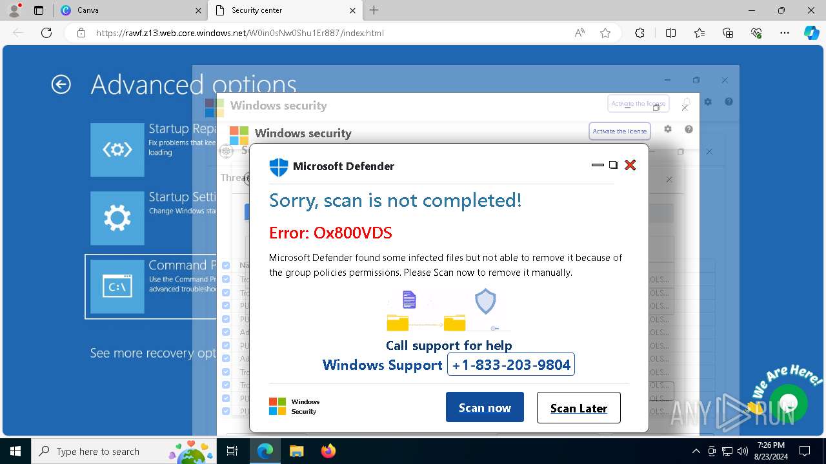Click the +1-833-203-9804 phone number box
The width and height of the screenshot is (826, 464).
(511, 365)
